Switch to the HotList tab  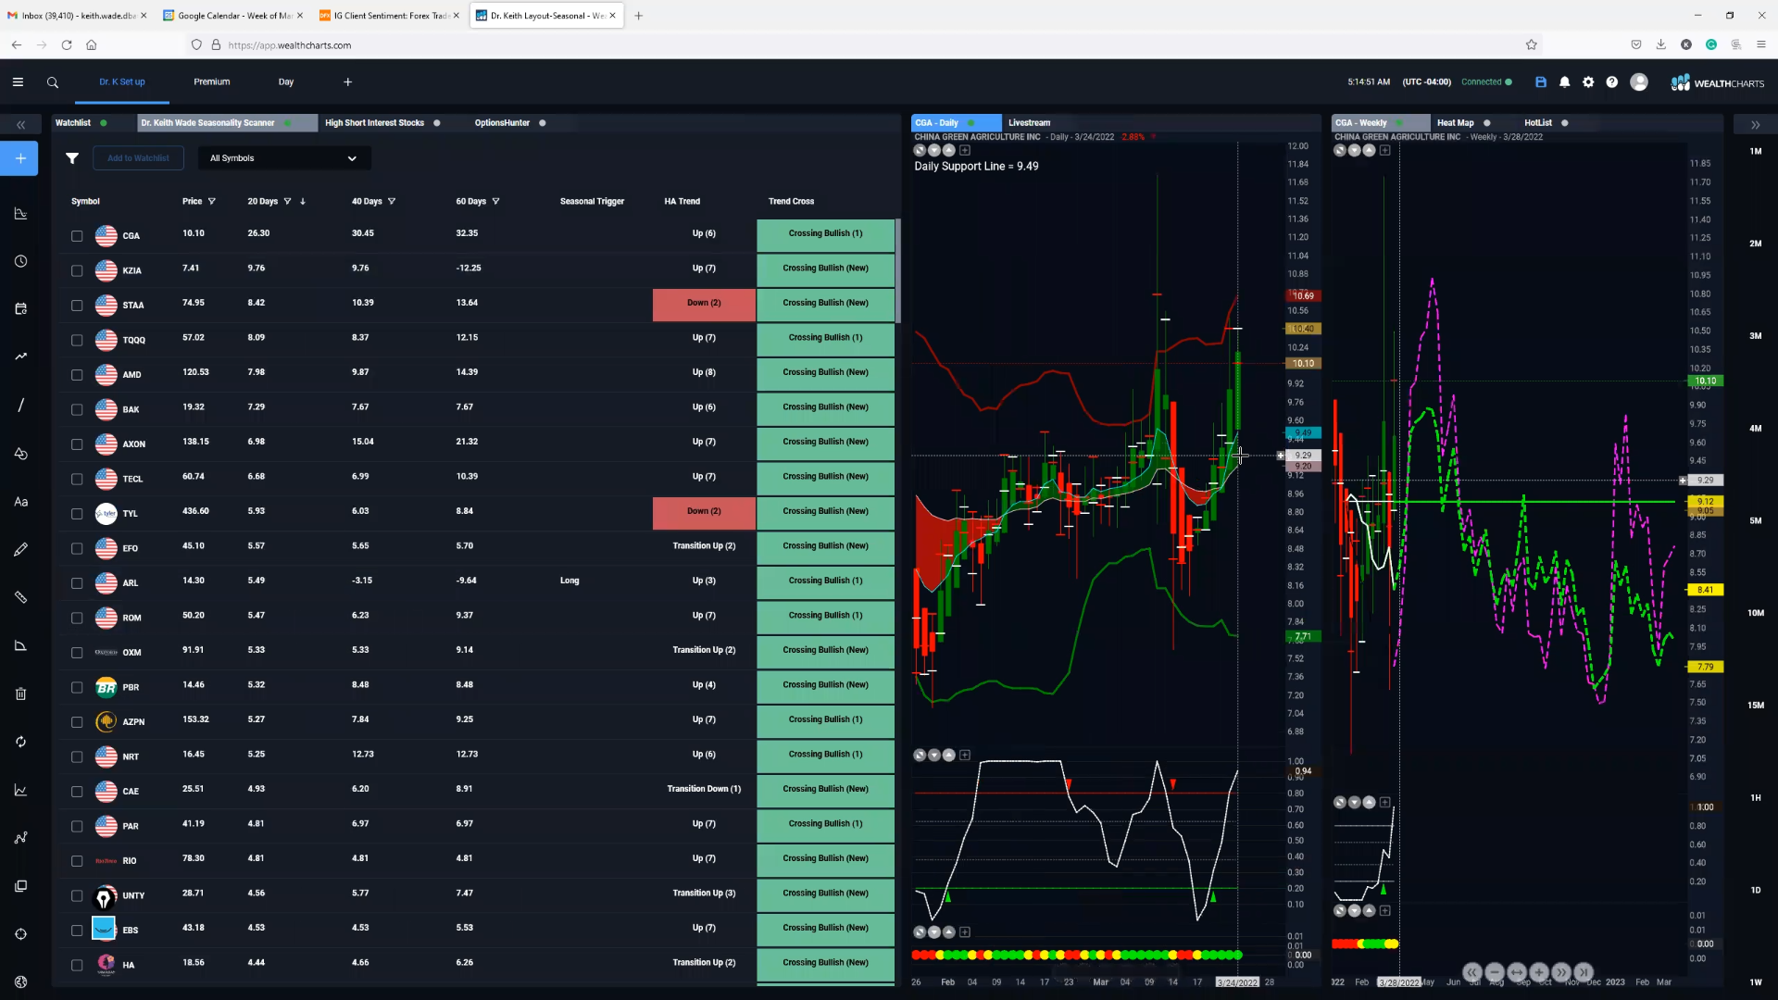point(1538,123)
